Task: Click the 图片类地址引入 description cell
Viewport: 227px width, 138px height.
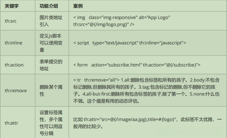Action: 51,21
